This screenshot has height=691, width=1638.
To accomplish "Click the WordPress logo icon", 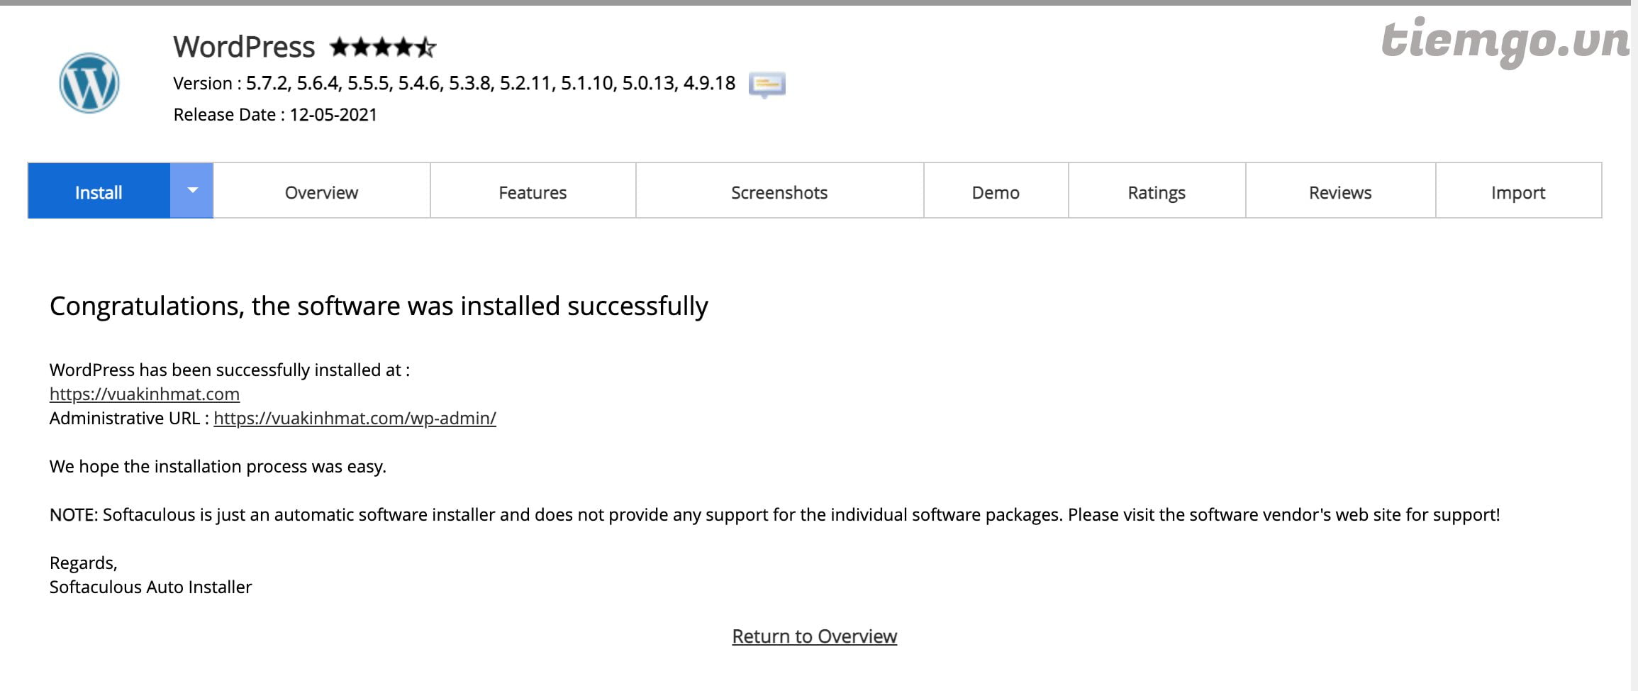I will pyautogui.click(x=89, y=83).
